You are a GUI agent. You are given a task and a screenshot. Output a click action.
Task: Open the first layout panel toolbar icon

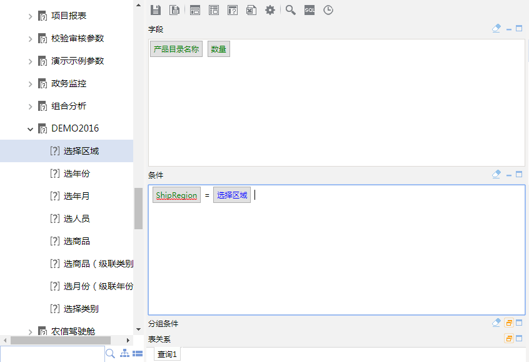click(195, 10)
